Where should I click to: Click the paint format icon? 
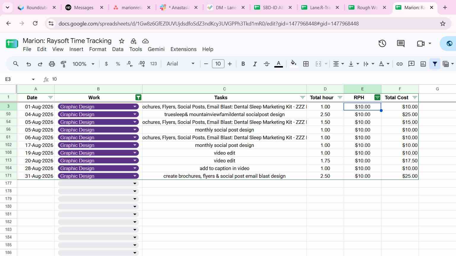click(64, 64)
